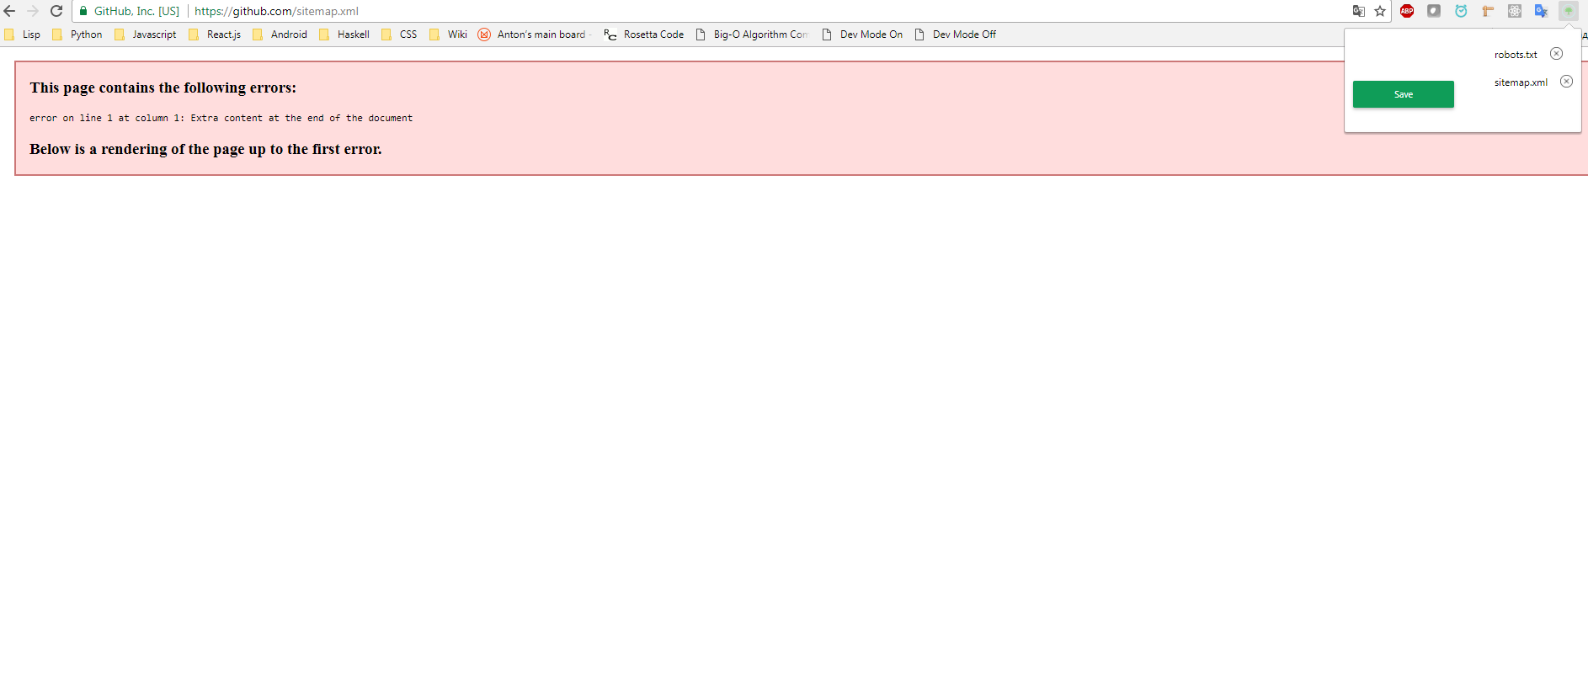Reload the page with the refresh icon
This screenshot has width=1588, height=685.
click(x=56, y=11)
